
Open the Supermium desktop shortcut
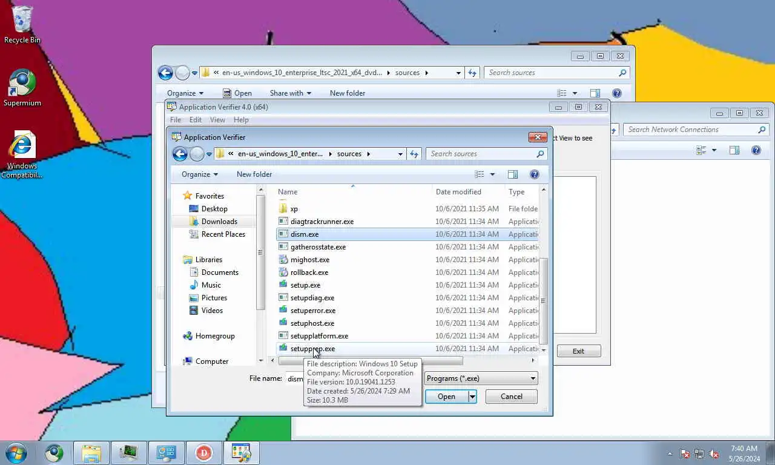pos(22,88)
